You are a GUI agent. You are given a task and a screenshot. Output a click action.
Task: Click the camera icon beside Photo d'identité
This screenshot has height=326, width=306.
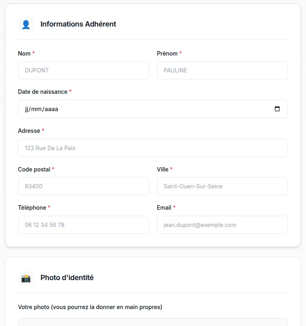tap(26, 279)
